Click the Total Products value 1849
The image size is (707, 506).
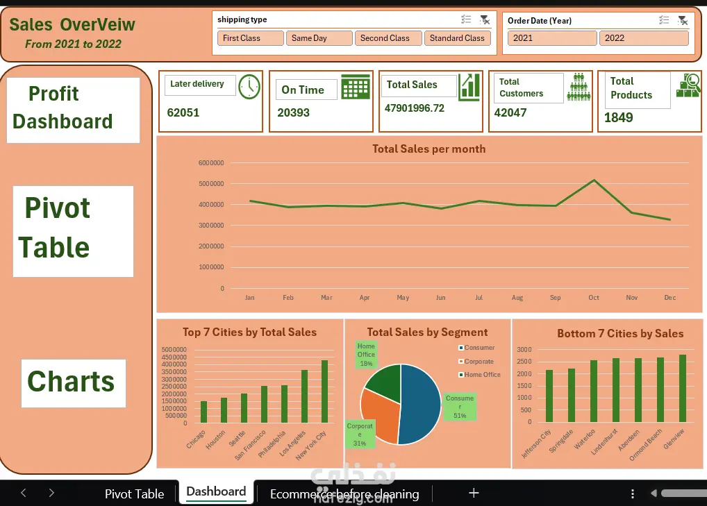click(619, 117)
